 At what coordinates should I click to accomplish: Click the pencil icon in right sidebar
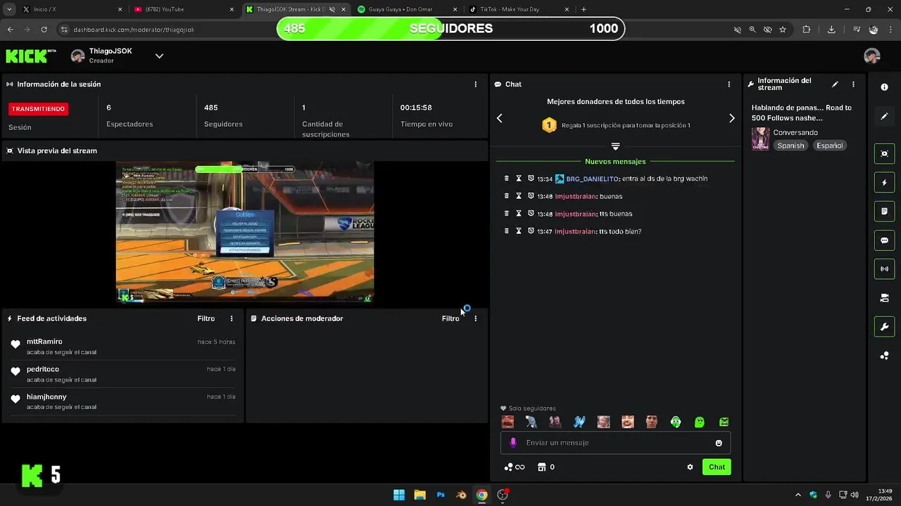click(x=885, y=117)
